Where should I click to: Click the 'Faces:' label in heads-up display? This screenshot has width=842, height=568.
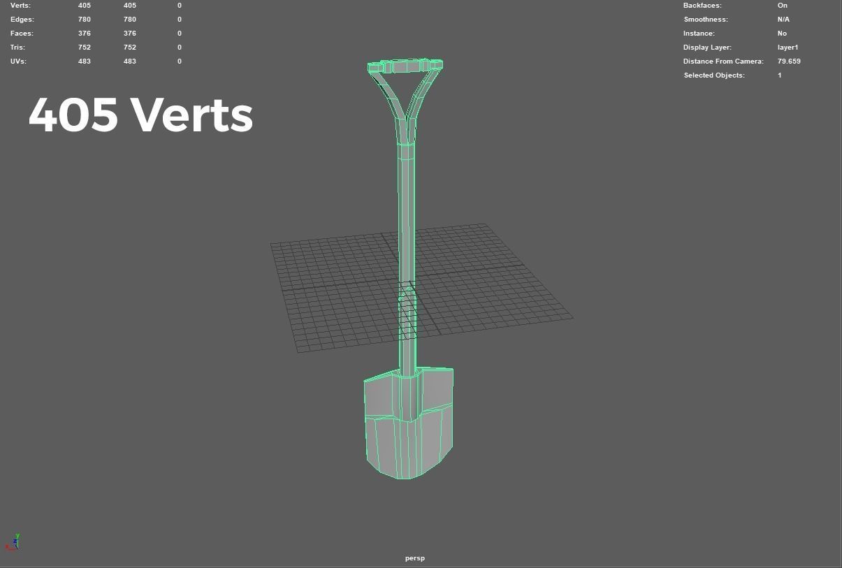click(22, 34)
